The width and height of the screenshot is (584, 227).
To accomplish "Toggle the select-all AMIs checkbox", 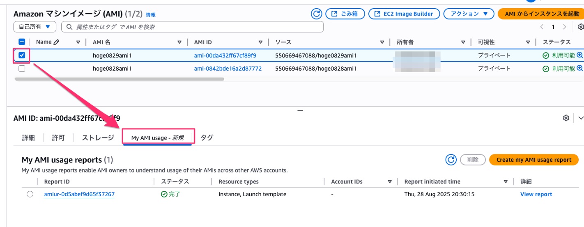I will click(x=22, y=42).
